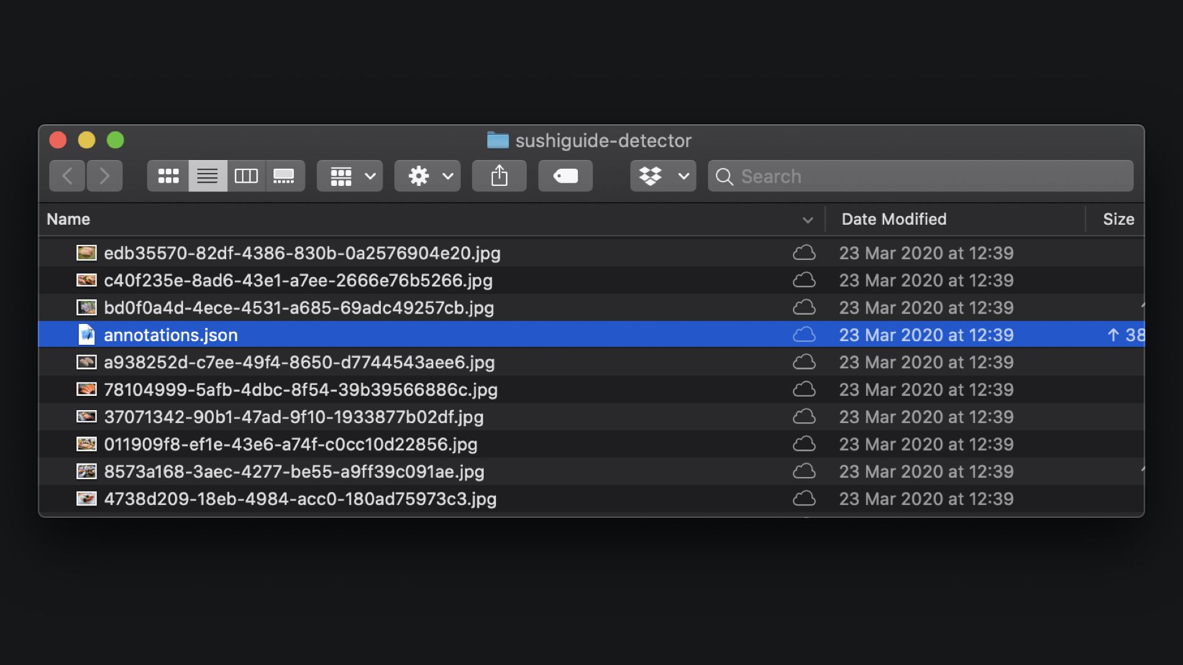This screenshot has width=1183, height=665.
Task: Click iCloud status icon for 8573a168 file
Action: click(x=804, y=471)
